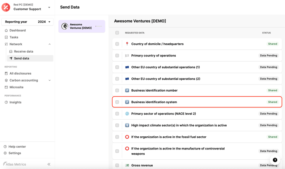Check Other EU country operations (2) box
The image size is (285, 169).
coord(117,79)
